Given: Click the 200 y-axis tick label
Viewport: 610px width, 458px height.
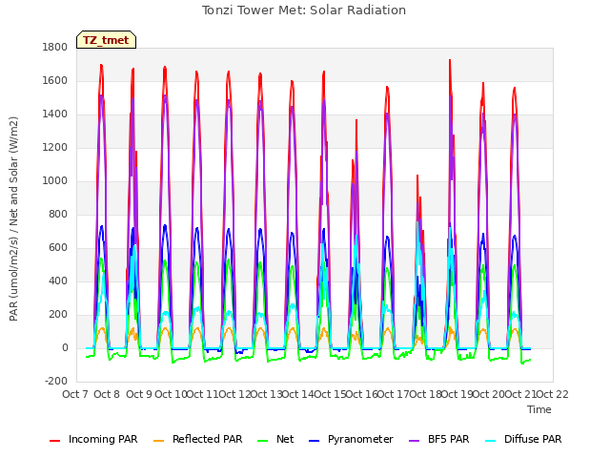Looking at the screenshot, I should point(58,315).
